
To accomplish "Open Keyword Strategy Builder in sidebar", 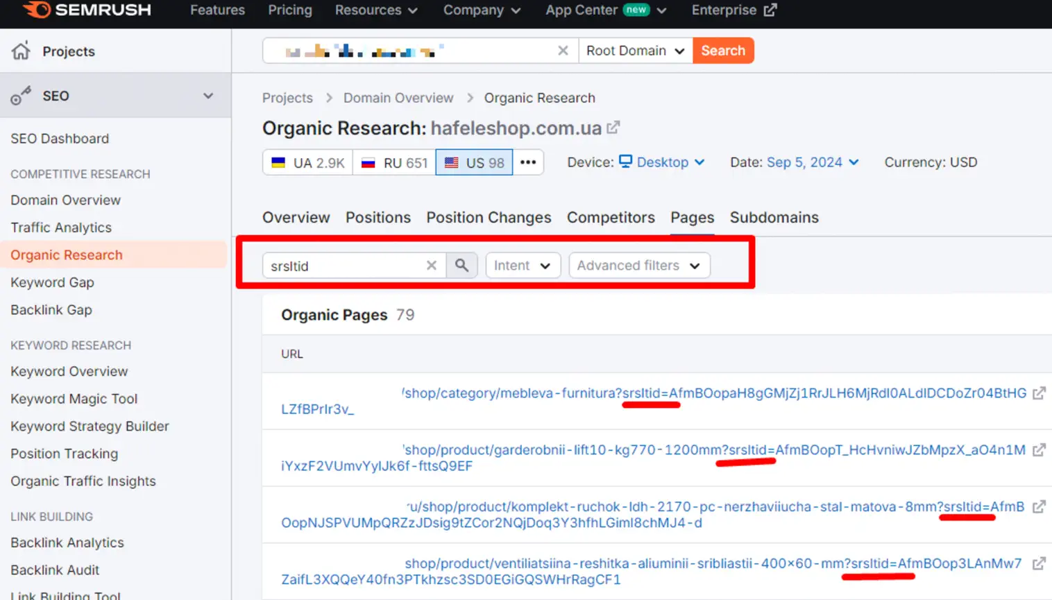I will [90, 426].
